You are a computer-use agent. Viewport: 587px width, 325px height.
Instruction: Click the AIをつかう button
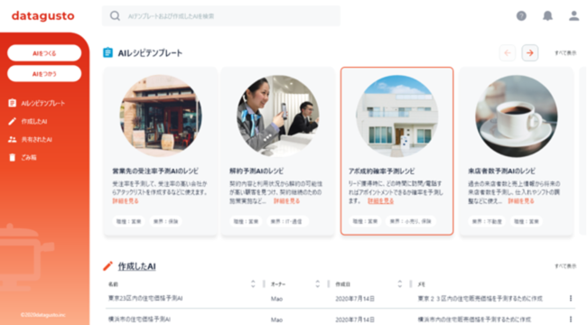click(44, 74)
